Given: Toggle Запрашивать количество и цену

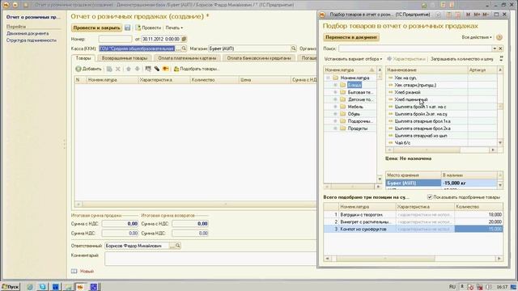Looking at the screenshot, I should (x=461, y=59).
